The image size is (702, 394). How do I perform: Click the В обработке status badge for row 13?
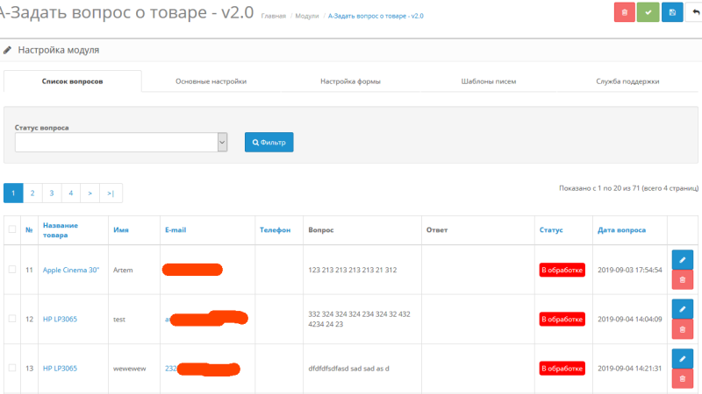point(562,368)
